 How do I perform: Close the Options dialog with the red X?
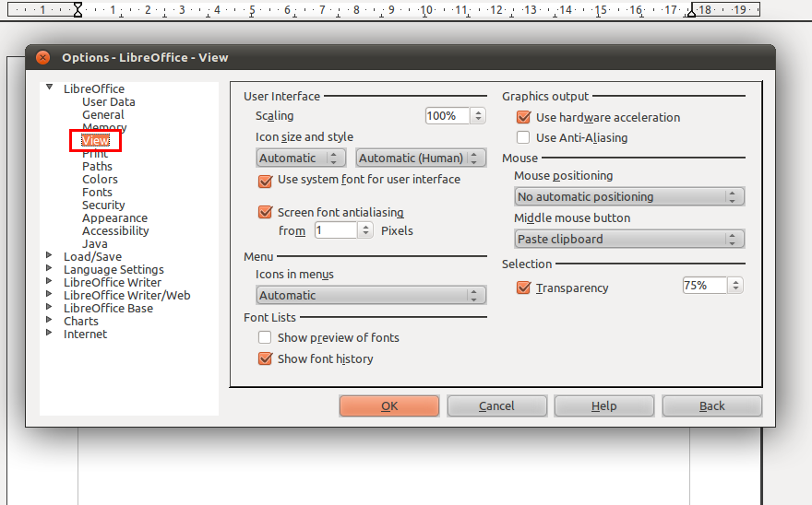(x=43, y=57)
